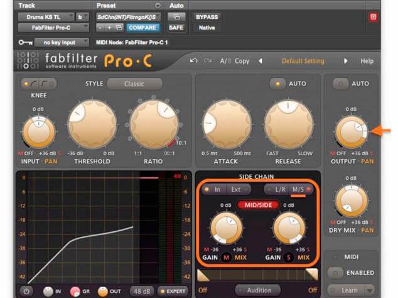Select previous preset with minus button

point(100,28)
